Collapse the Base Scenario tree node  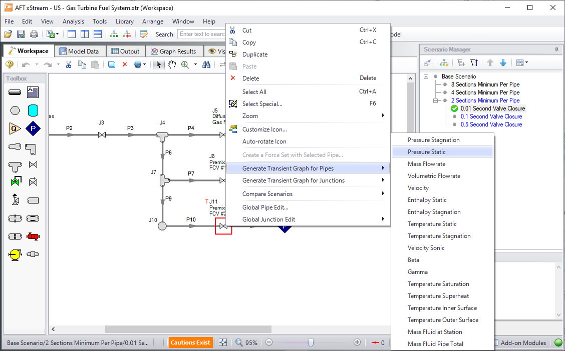426,76
